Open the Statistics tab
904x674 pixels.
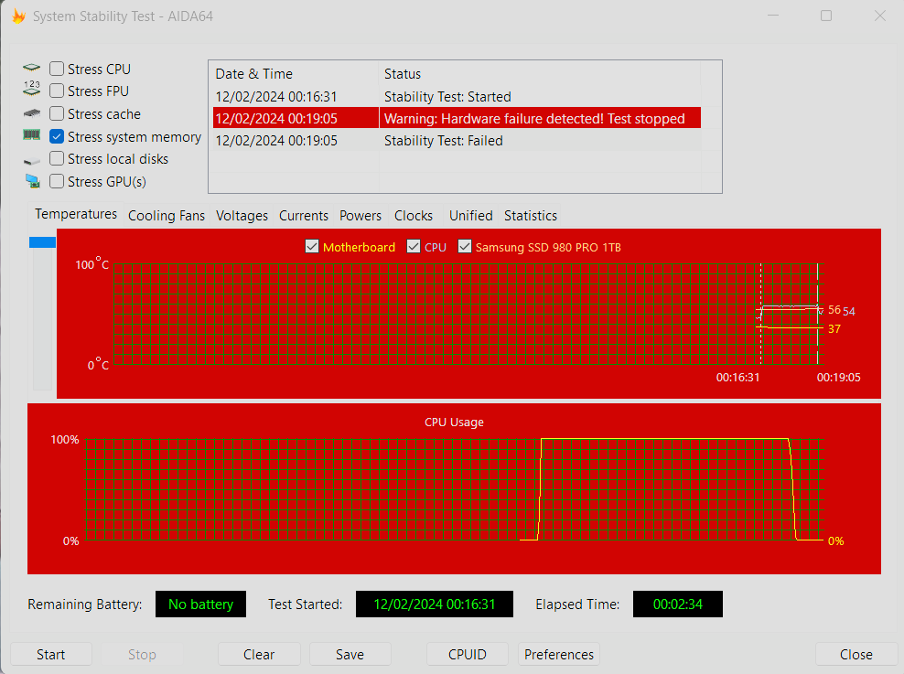tap(531, 216)
